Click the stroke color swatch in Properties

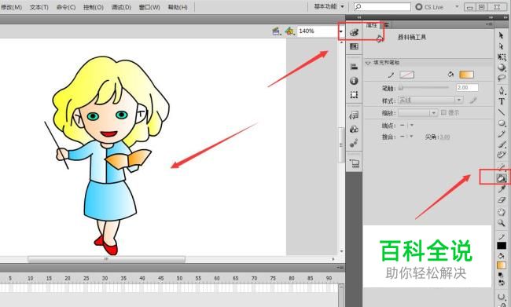point(406,75)
